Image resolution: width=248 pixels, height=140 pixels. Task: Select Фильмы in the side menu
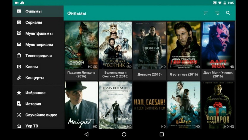click(x=38, y=11)
